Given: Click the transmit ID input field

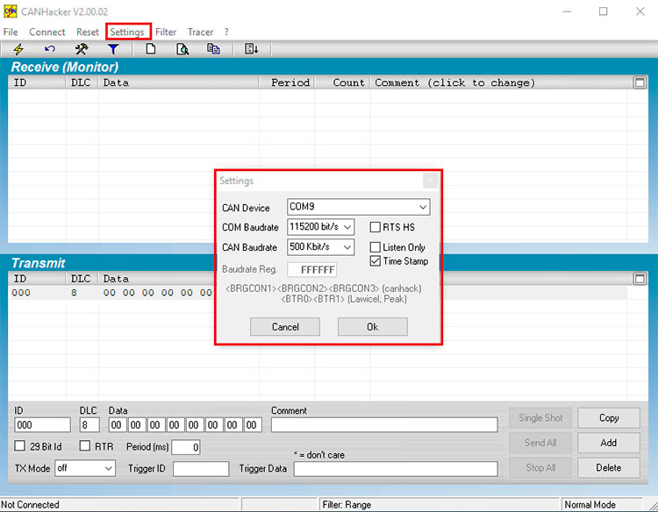Looking at the screenshot, I should (42, 425).
